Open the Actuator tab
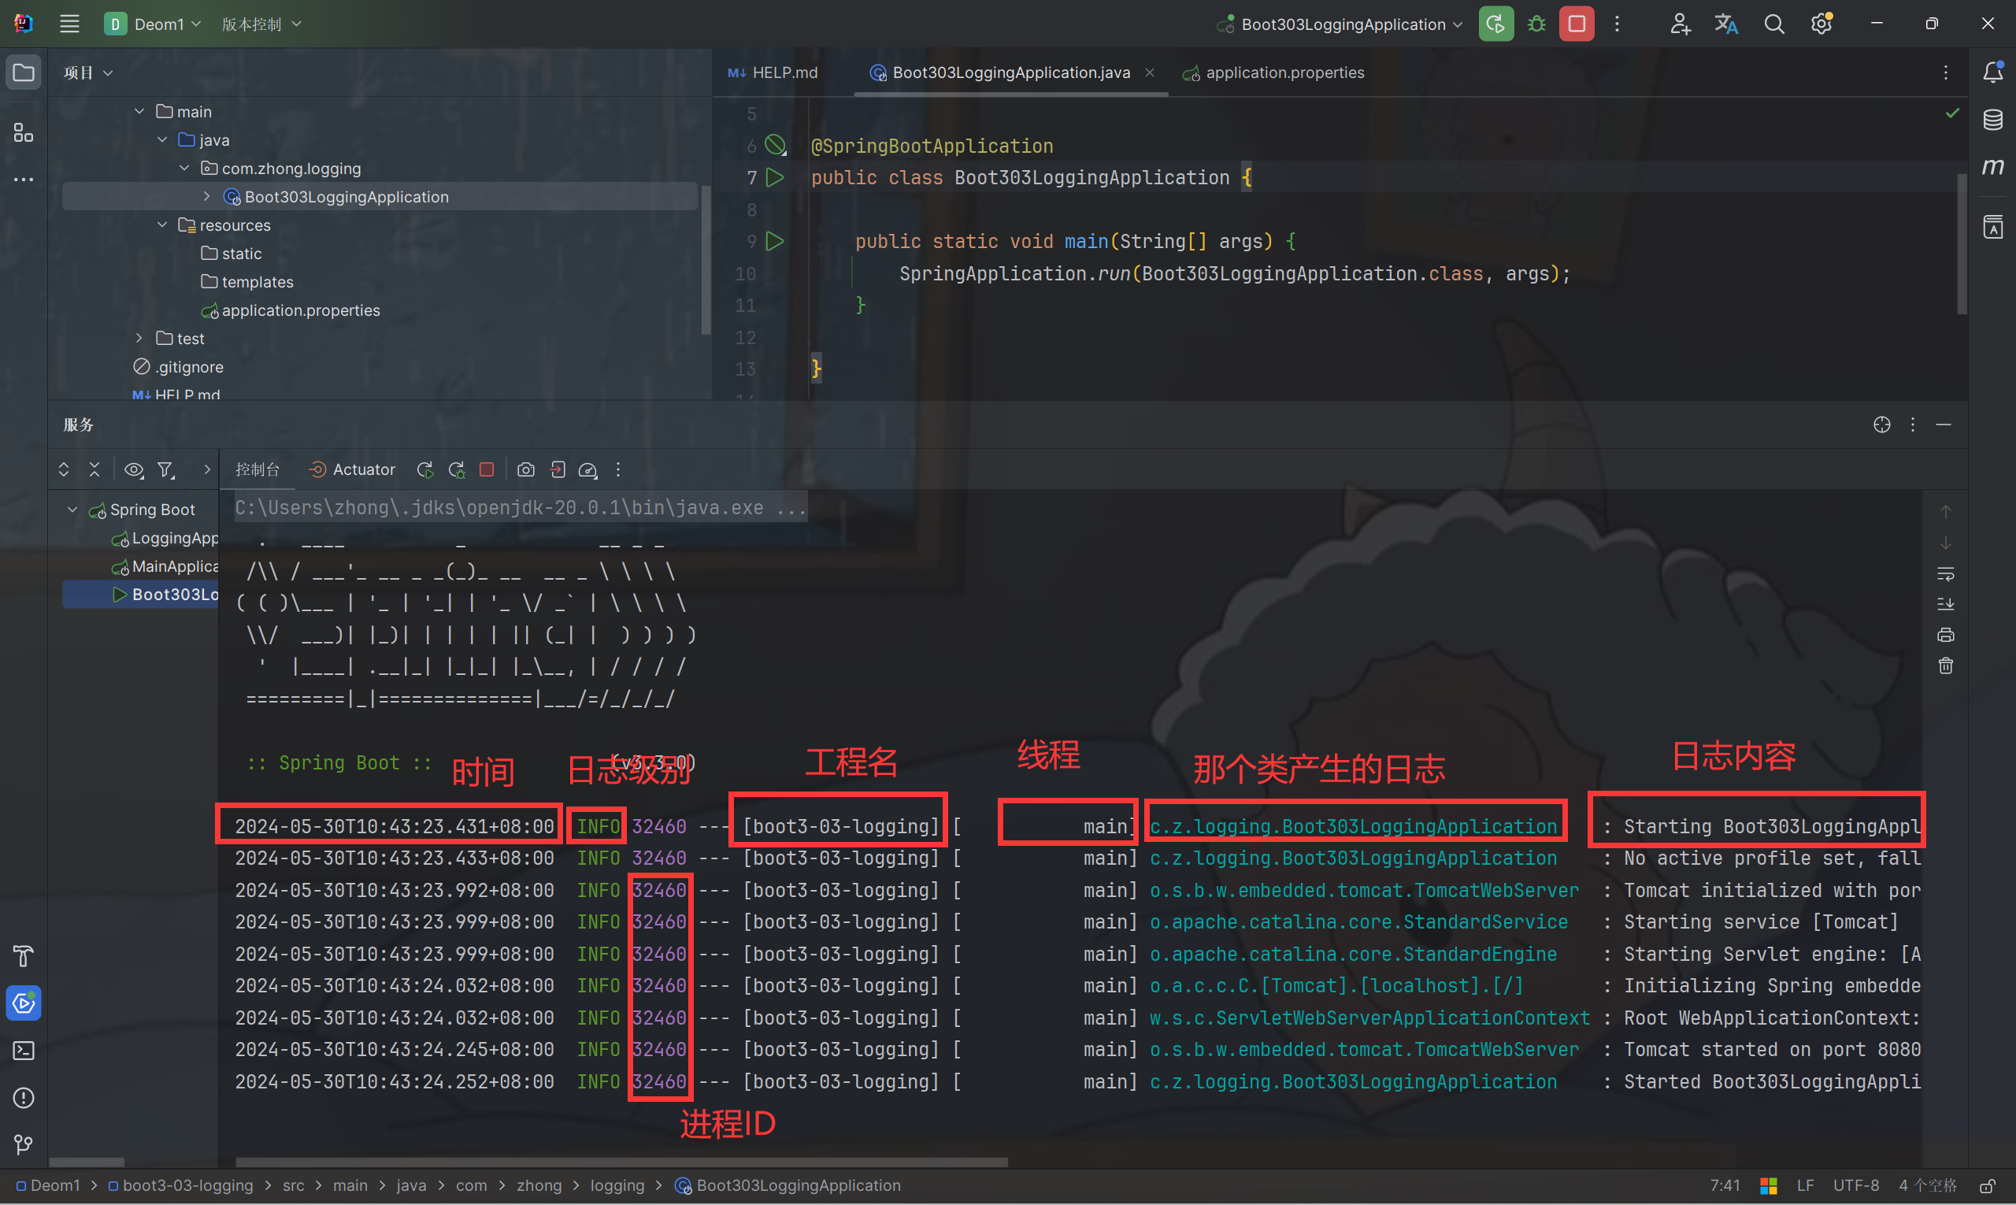The height and width of the screenshot is (1205, 2016). pos(352,469)
